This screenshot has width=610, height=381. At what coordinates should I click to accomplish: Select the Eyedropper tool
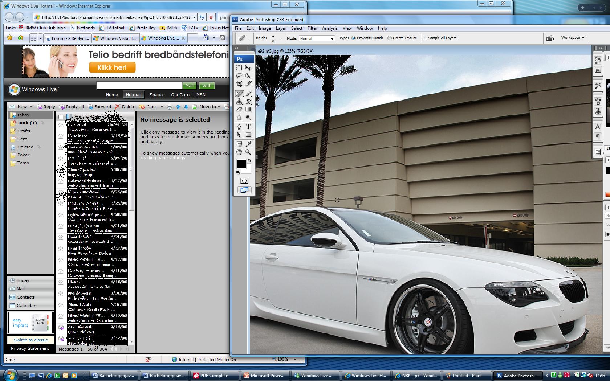(x=248, y=144)
